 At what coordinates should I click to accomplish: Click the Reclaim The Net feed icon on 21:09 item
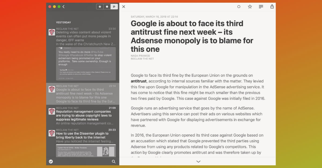[x=52, y=111]
